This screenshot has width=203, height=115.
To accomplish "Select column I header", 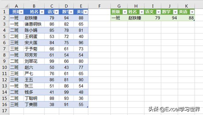I will 153,6.
